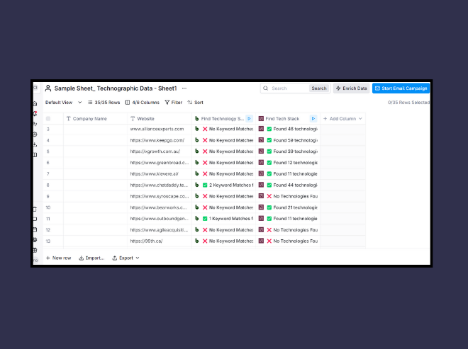468x349 pixels.
Task: Click the Found 59 technologies cell
Action: pyautogui.click(x=288, y=140)
